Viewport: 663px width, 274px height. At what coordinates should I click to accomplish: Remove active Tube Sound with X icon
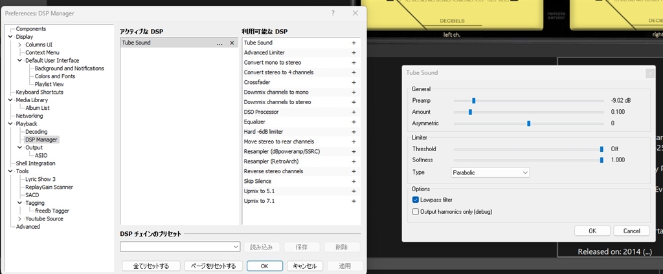tap(232, 43)
